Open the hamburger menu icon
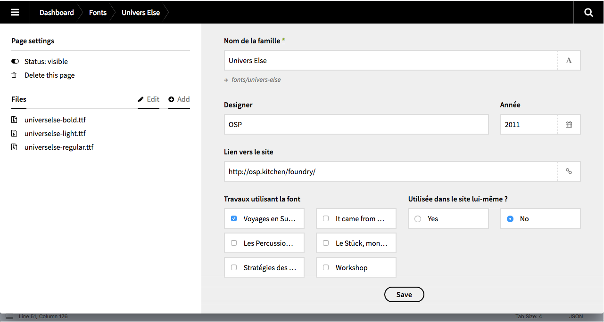Image resolution: width=604 pixels, height=322 pixels. pyautogui.click(x=15, y=12)
